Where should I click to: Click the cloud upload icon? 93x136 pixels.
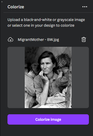tap(11, 40)
